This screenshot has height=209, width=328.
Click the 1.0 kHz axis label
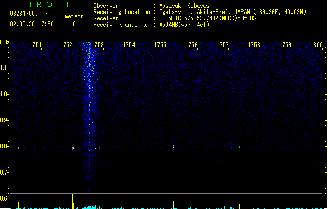(4, 94)
